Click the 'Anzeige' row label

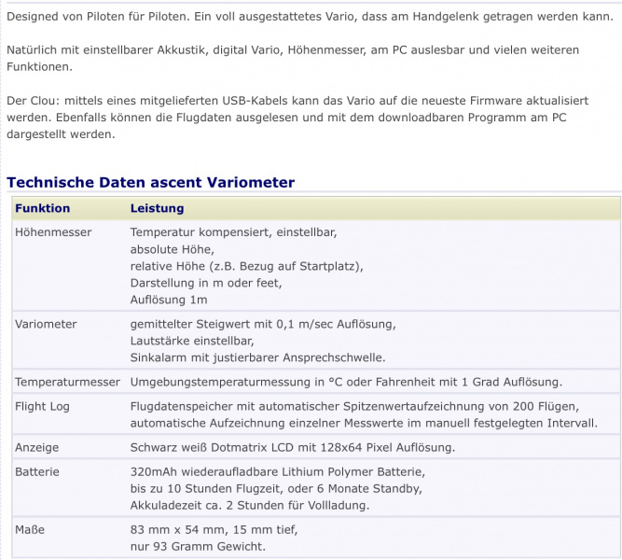pos(37,448)
